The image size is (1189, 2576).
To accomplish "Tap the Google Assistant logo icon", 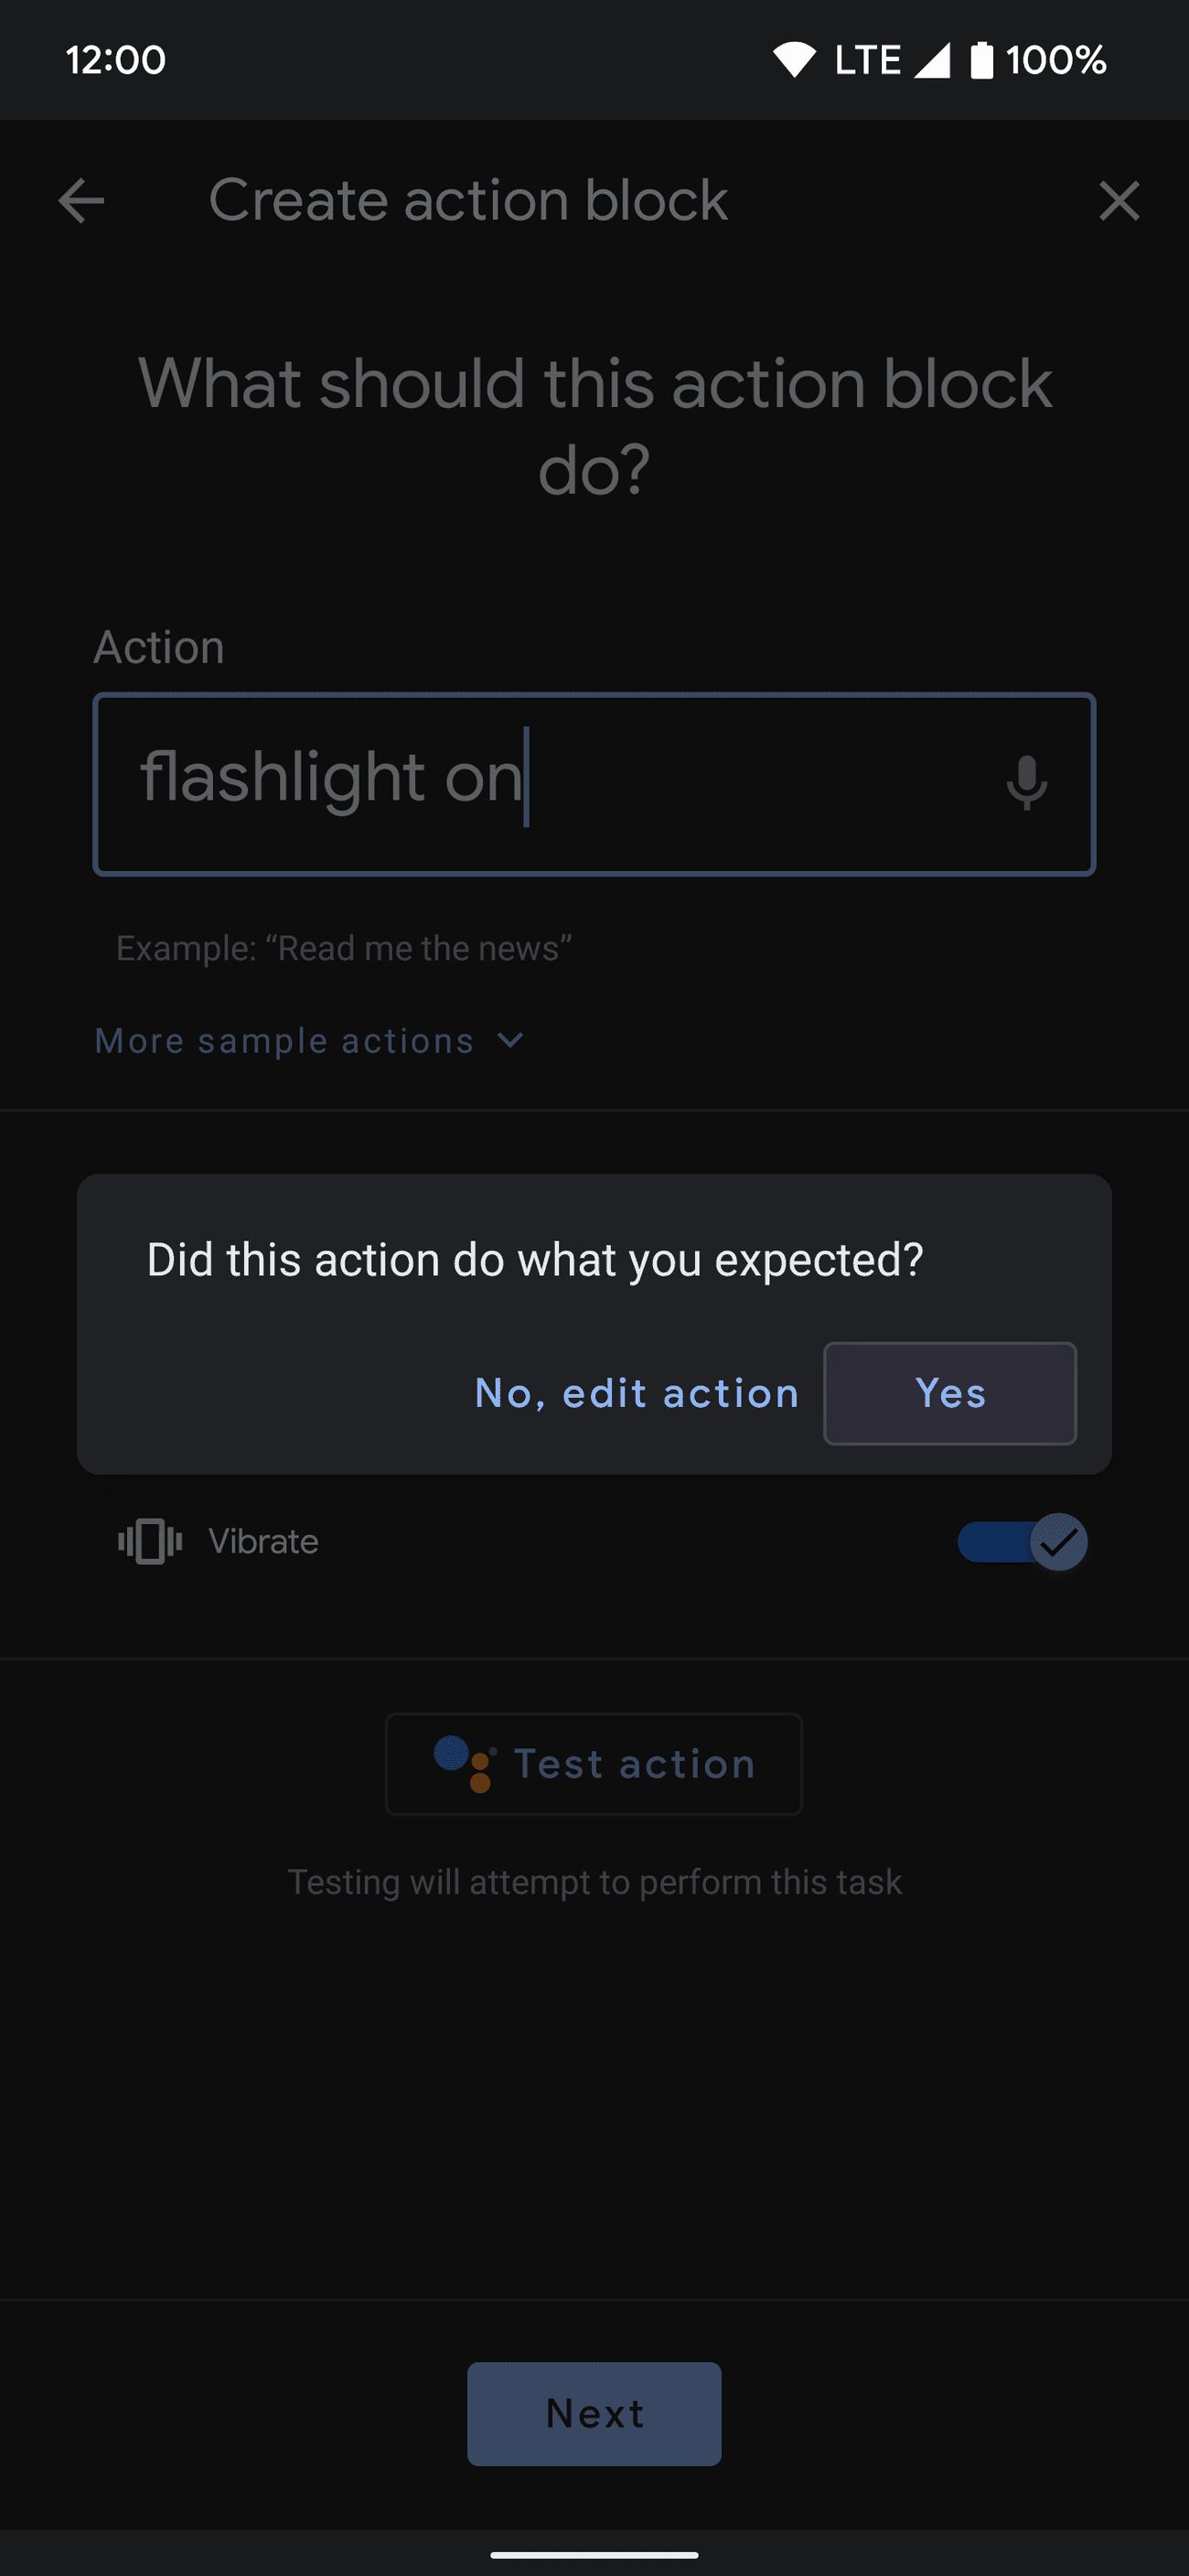I will 464,1764.
